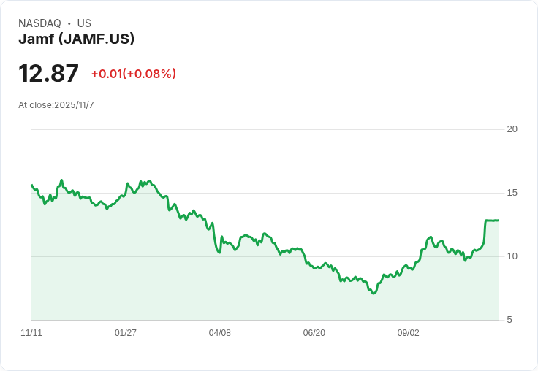This screenshot has height=371, width=538.
Task: Select the 09/02 date on x-axis
Action: [x=409, y=333]
